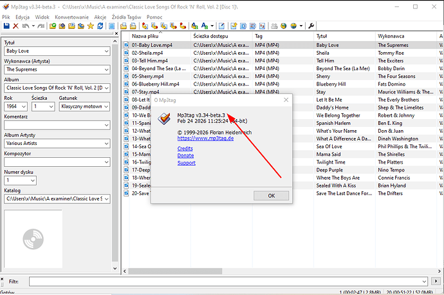Click the Mp3tag checkmark logo in dialog

coord(164,119)
